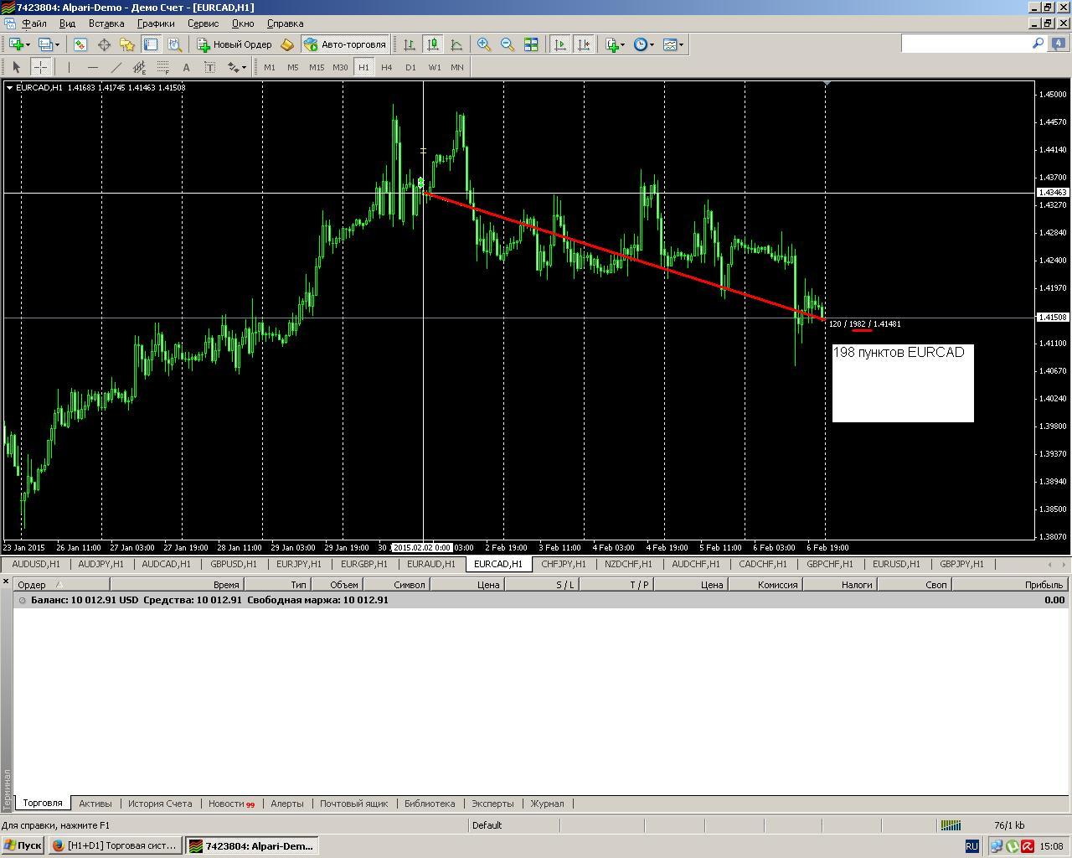Viewport: 1072px width, 858px height.
Task: Switch chart to candlestick mode
Action: (x=433, y=44)
